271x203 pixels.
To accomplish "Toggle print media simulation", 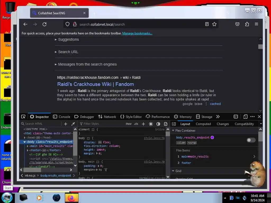I will tap(166, 124).
